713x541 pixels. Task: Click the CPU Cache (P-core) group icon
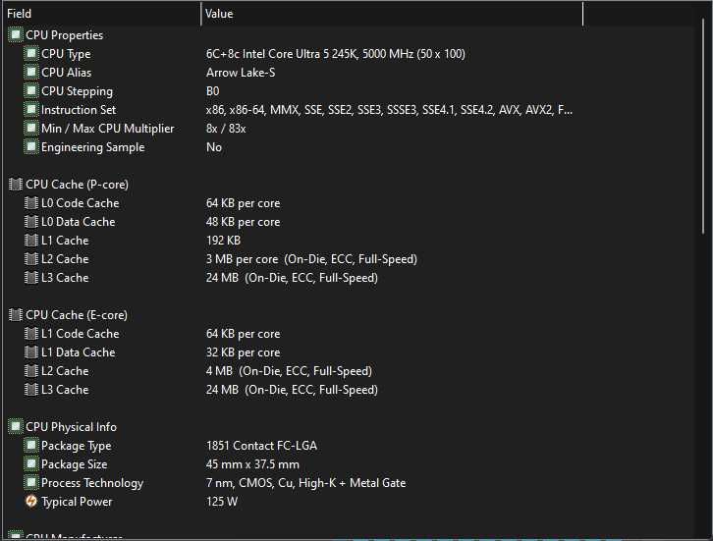point(16,185)
